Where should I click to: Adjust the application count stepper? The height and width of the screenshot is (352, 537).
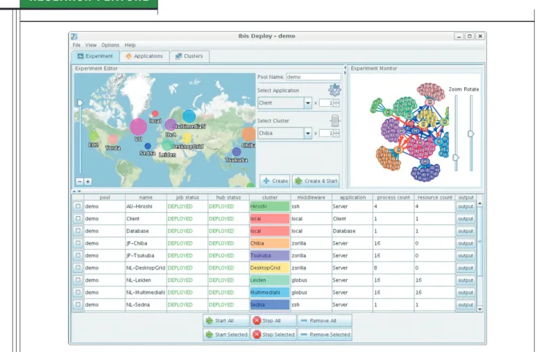click(336, 103)
